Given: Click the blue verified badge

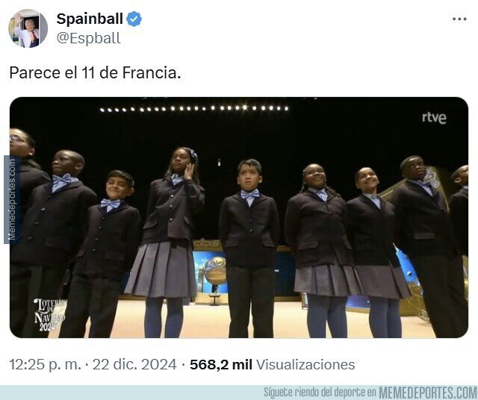Looking at the screenshot, I should click(134, 19).
